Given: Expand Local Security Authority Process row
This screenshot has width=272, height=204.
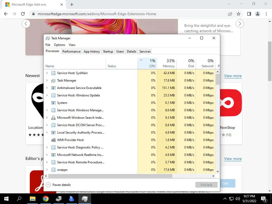Looking at the screenshot, I should pyautogui.click(x=47, y=133).
